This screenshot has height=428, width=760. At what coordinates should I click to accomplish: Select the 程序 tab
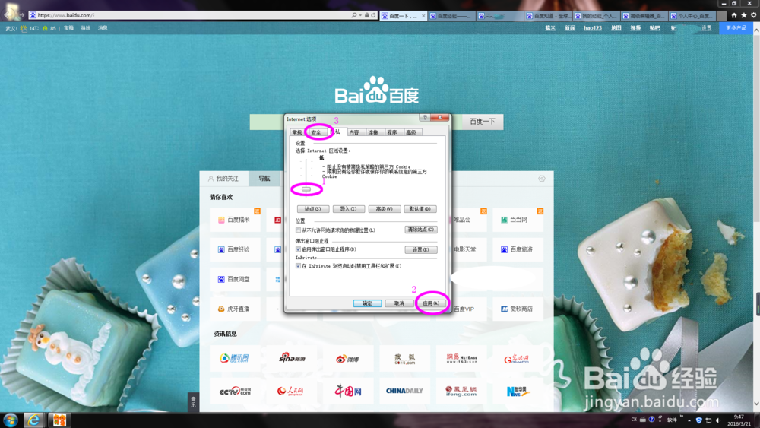392,132
